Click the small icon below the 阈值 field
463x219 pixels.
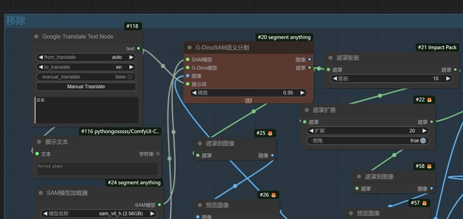pyautogui.click(x=248, y=100)
